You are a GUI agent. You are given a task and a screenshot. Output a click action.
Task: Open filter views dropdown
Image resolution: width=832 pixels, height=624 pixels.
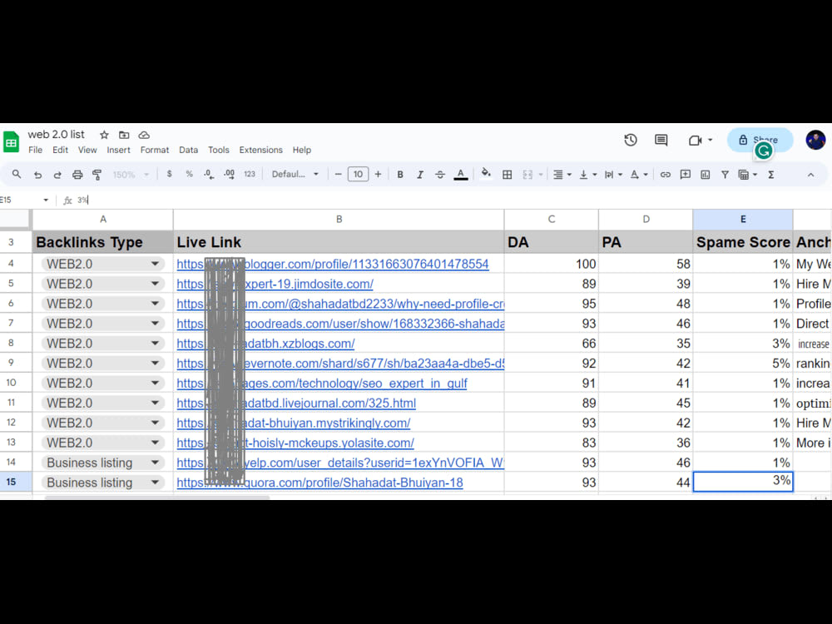(x=748, y=174)
